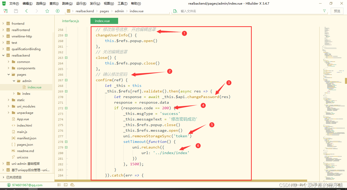Fold the changeUserInfo function at line 259
The height and width of the screenshot is (190, 347).
(x=66, y=35)
